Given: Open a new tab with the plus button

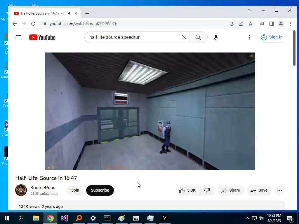Looking at the screenshot, I should click(x=87, y=13).
